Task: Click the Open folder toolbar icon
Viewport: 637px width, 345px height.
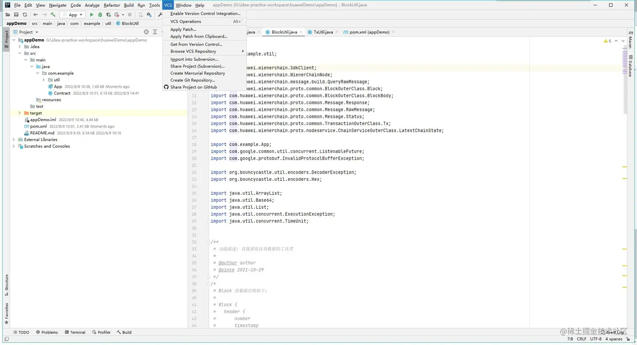Action: tap(8, 15)
